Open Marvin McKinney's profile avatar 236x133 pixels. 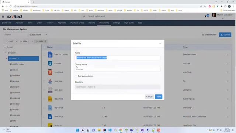(214, 15)
